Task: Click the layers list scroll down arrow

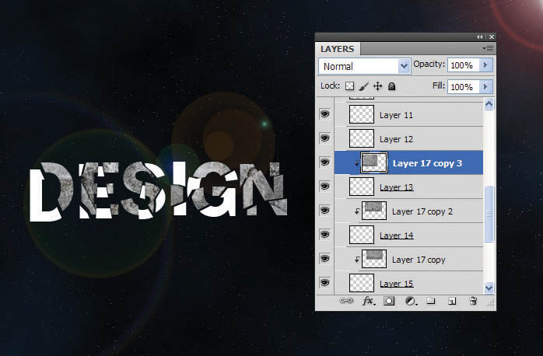Action: click(489, 288)
